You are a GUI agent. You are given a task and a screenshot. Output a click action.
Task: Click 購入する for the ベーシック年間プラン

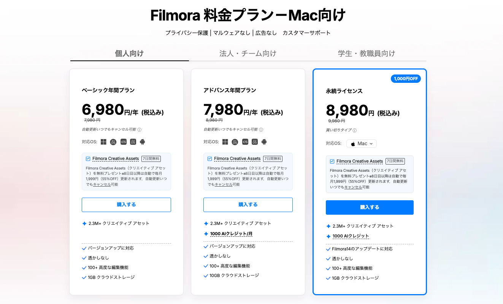tap(126, 205)
